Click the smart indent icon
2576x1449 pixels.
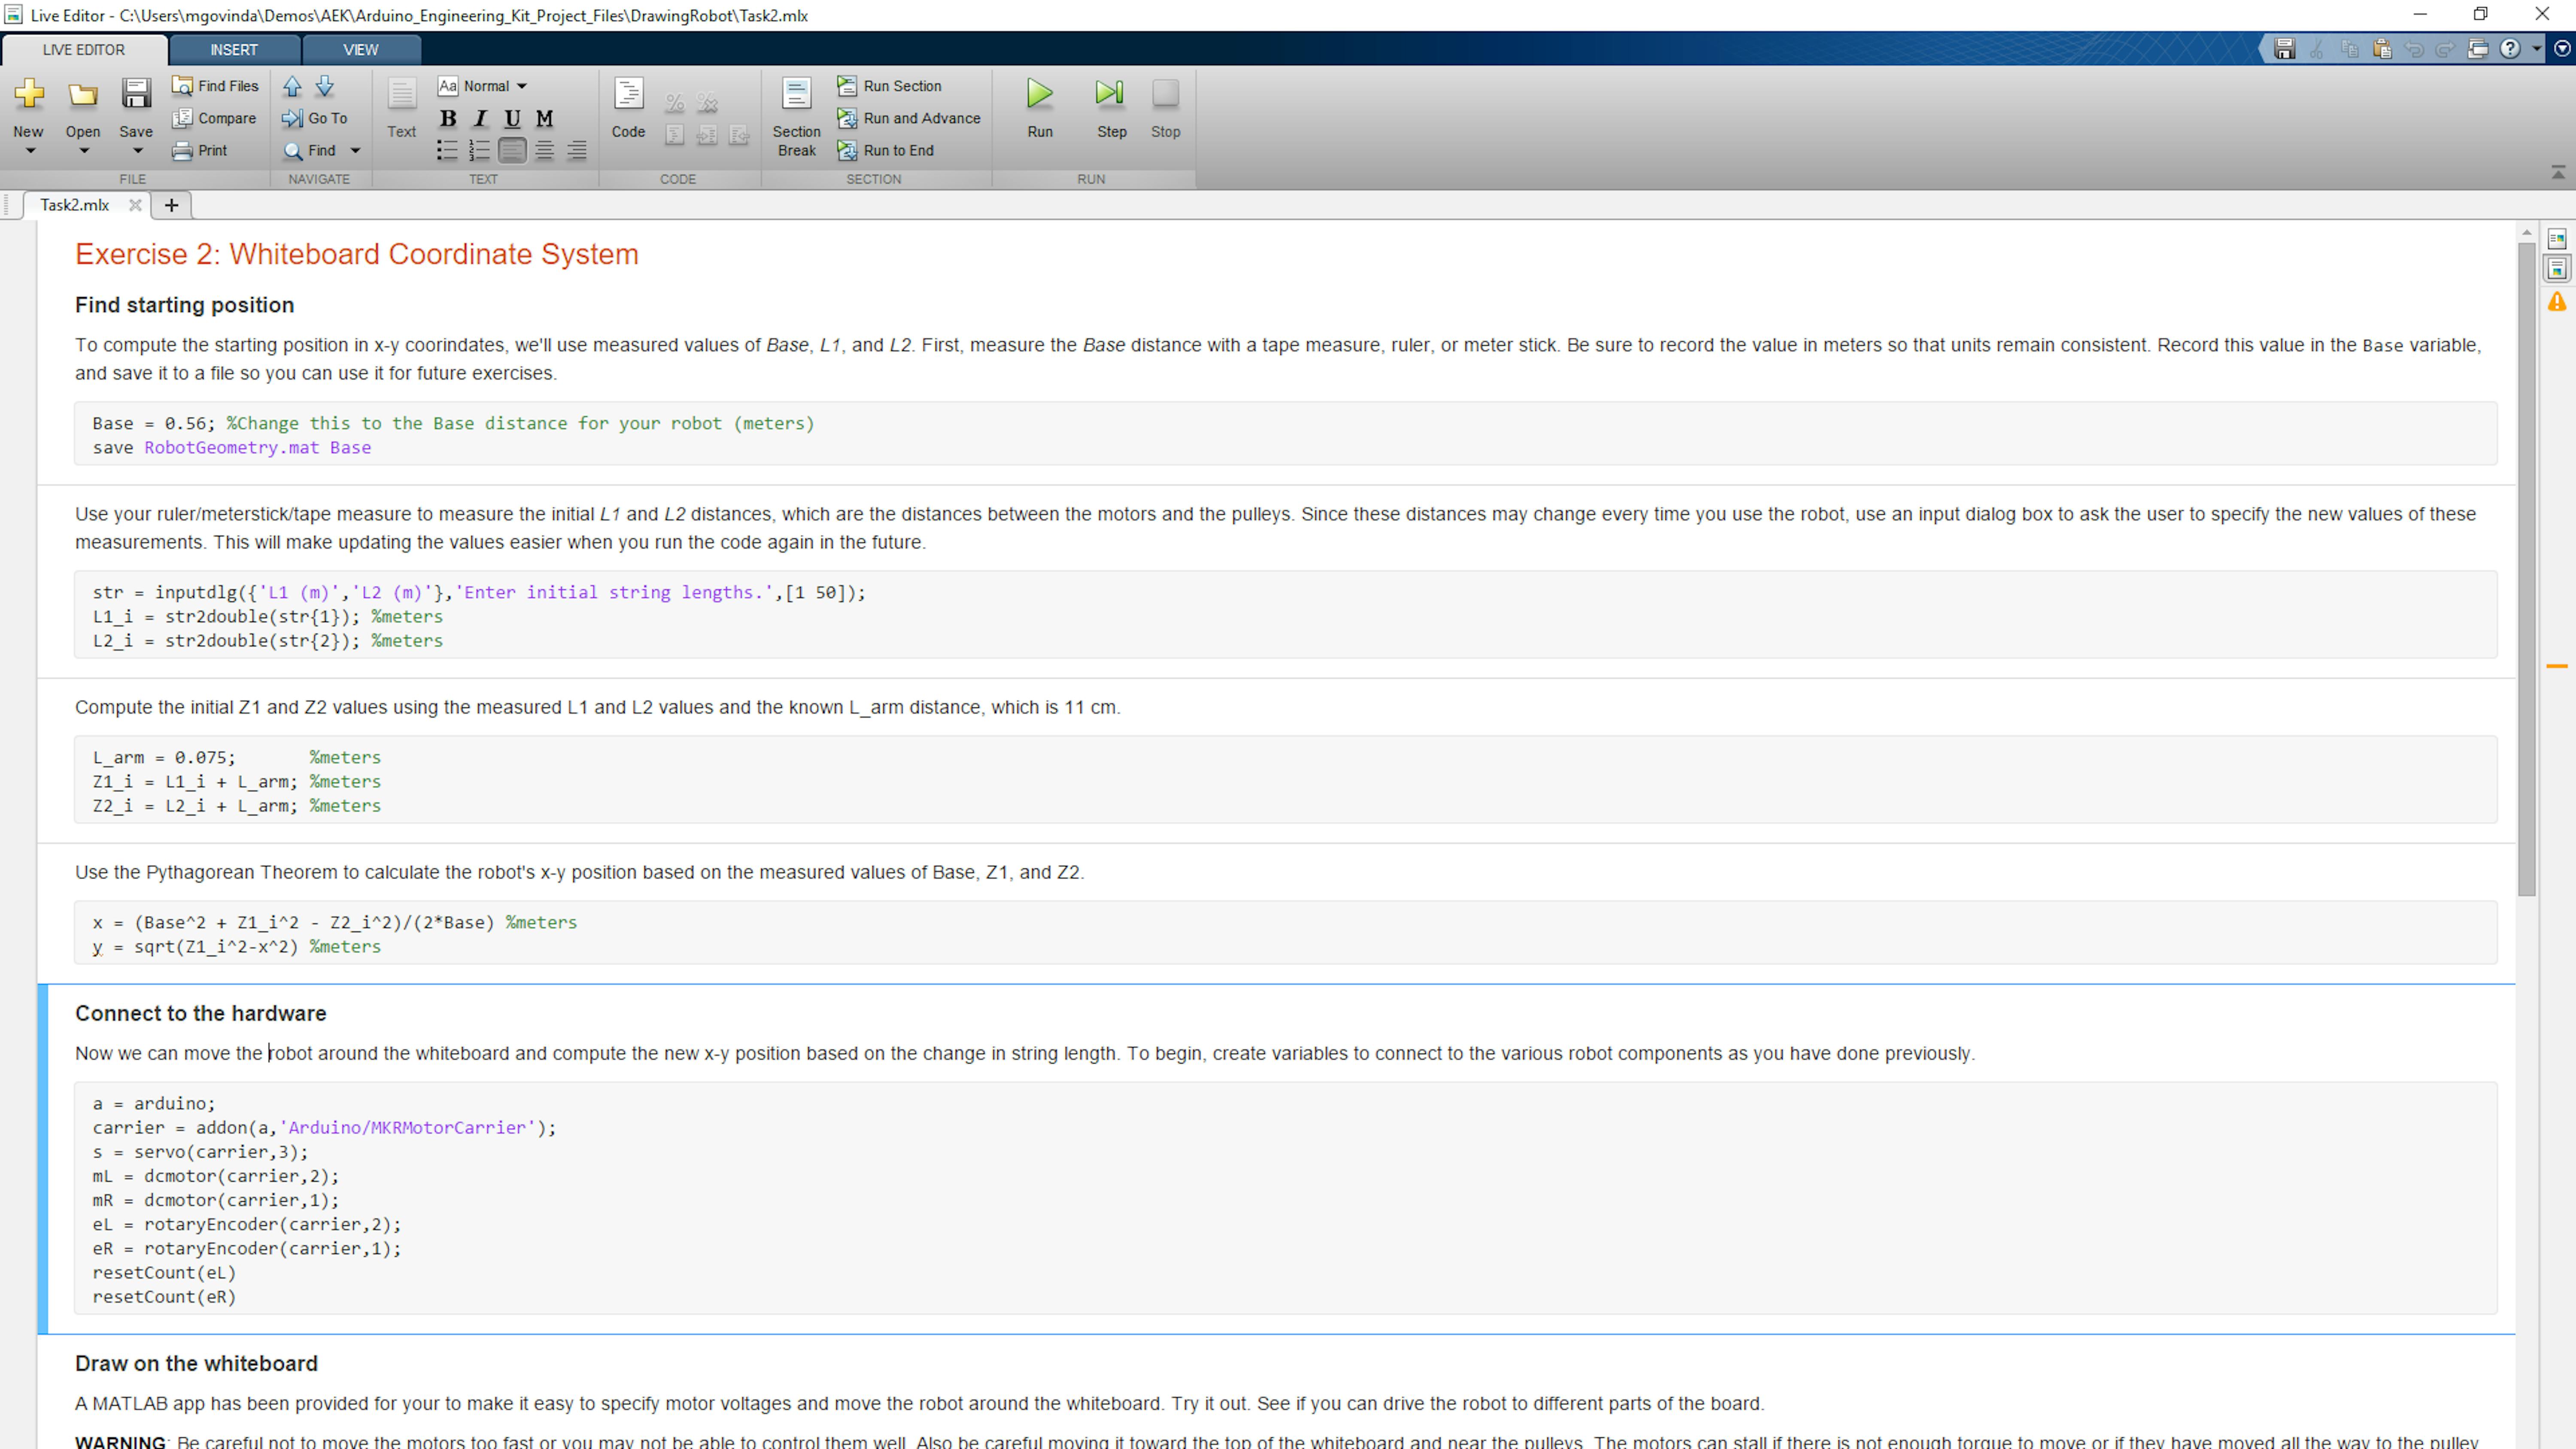(675, 135)
